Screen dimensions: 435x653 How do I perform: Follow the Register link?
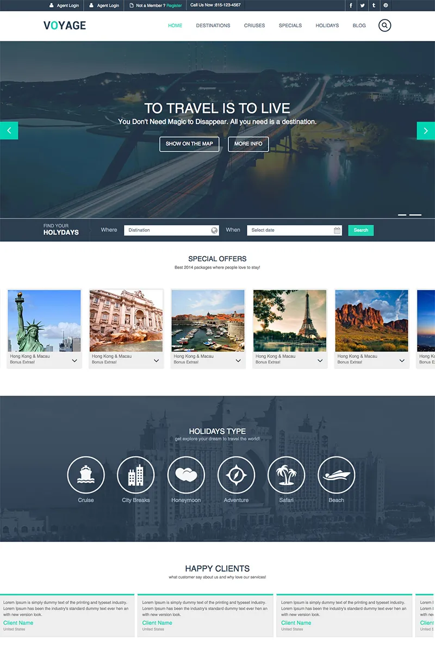coord(174,5)
